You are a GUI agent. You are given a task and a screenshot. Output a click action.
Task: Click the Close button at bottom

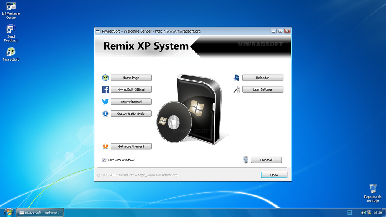tap(274, 175)
